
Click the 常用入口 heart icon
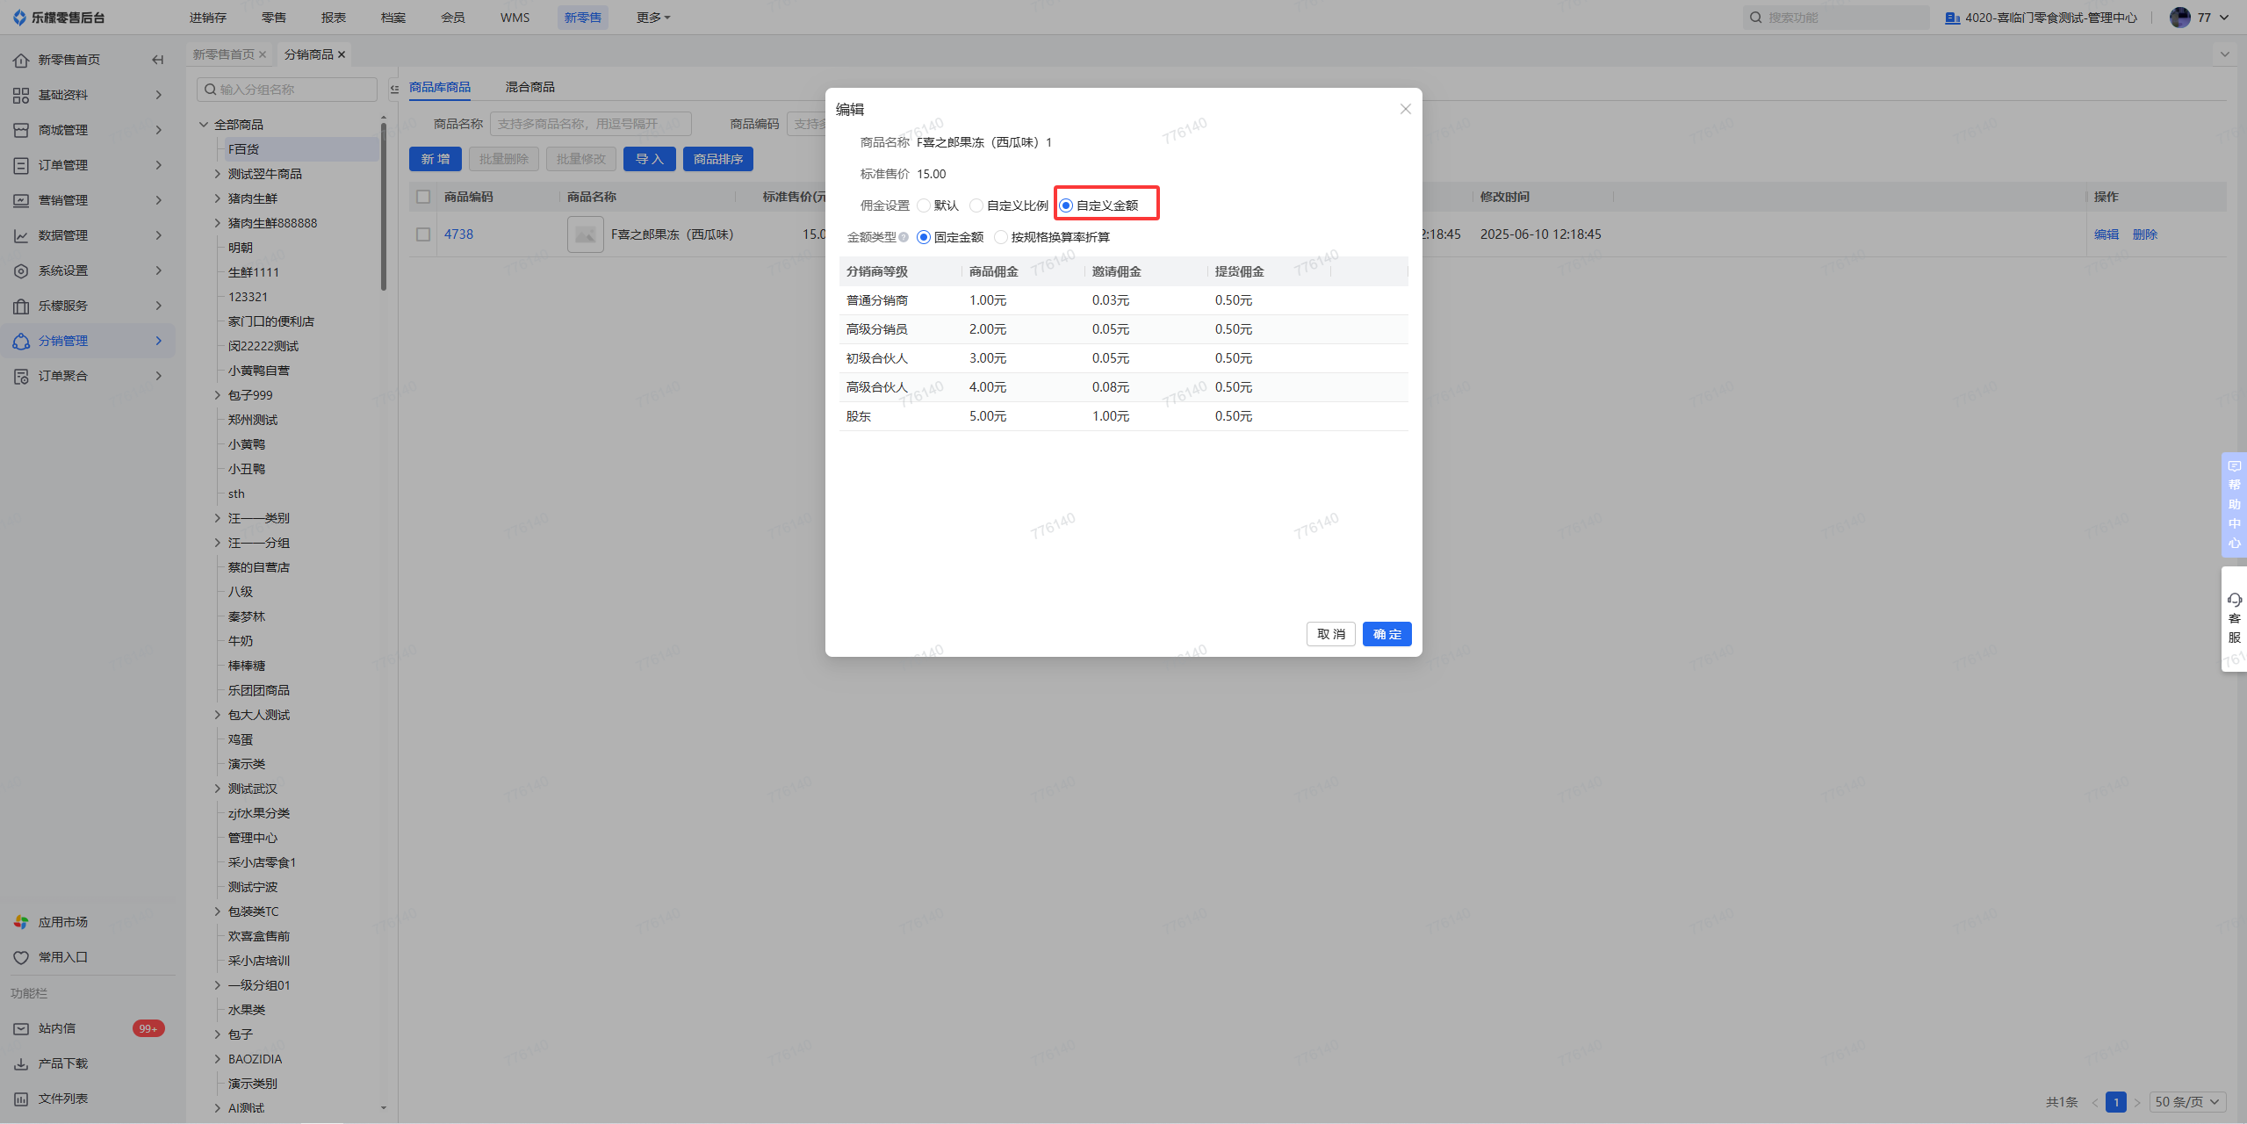pyautogui.click(x=21, y=957)
